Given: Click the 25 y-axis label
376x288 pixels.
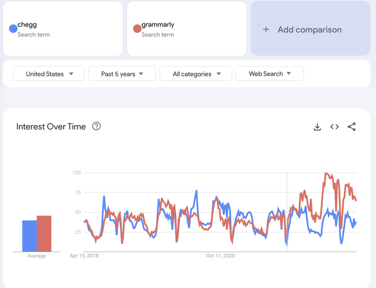Looking at the screenshot, I should [x=78, y=232].
